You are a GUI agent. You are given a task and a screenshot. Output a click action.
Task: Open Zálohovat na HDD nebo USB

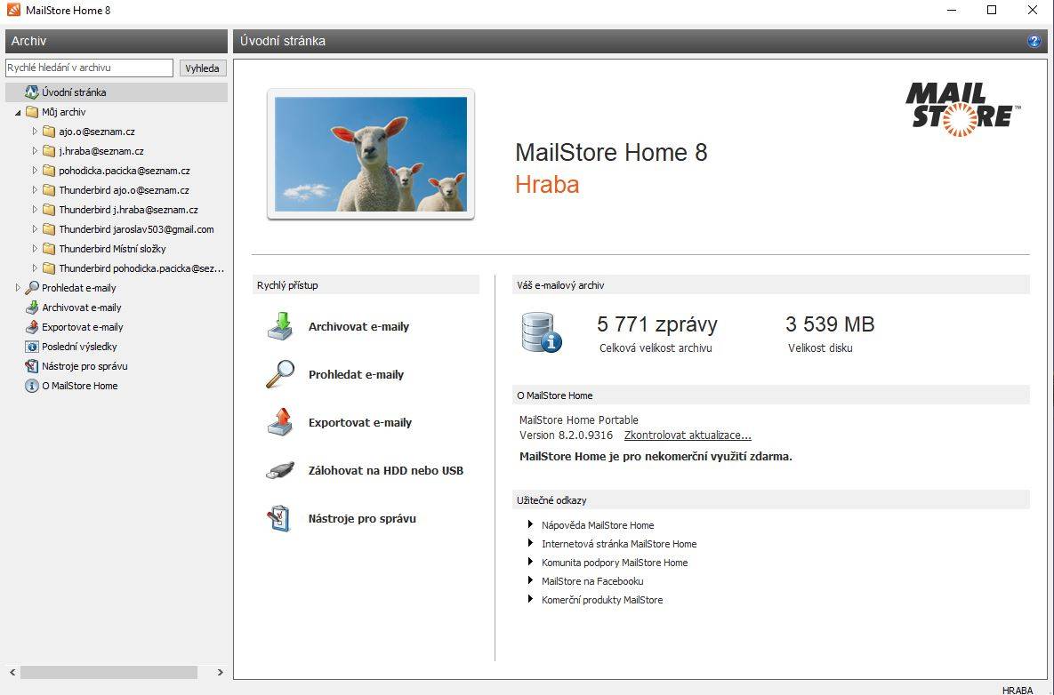click(386, 470)
